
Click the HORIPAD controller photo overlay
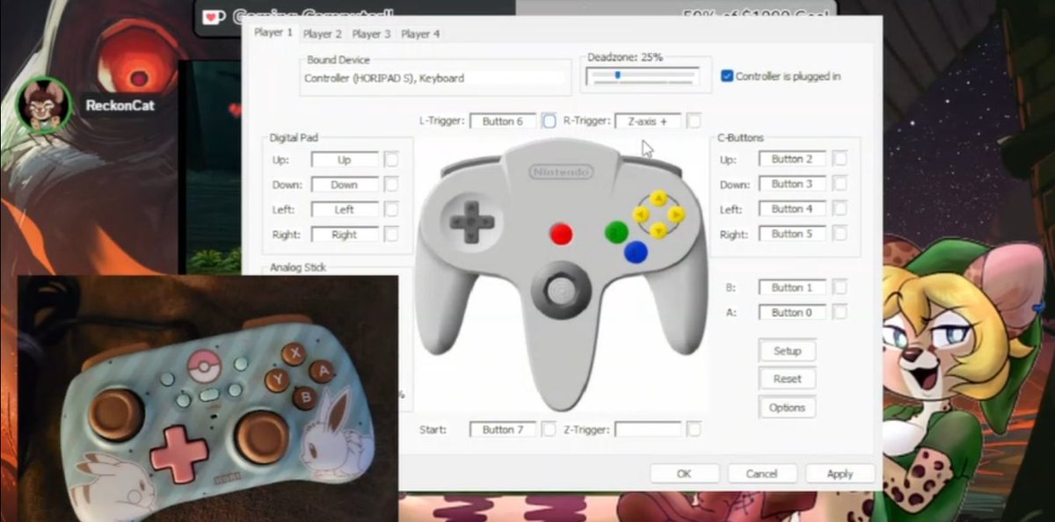pyautogui.click(x=207, y=398)
